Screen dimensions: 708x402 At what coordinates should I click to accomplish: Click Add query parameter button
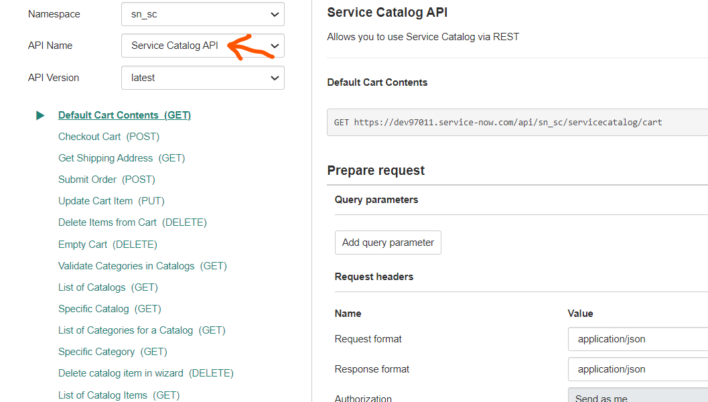coord(388,243)
